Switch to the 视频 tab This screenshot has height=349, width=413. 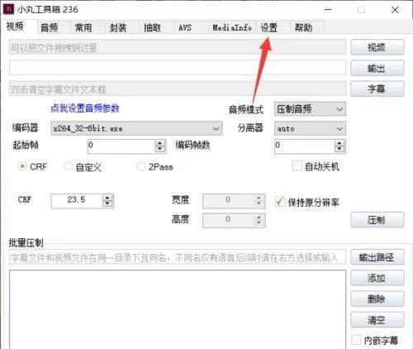(x=19, y=26)
